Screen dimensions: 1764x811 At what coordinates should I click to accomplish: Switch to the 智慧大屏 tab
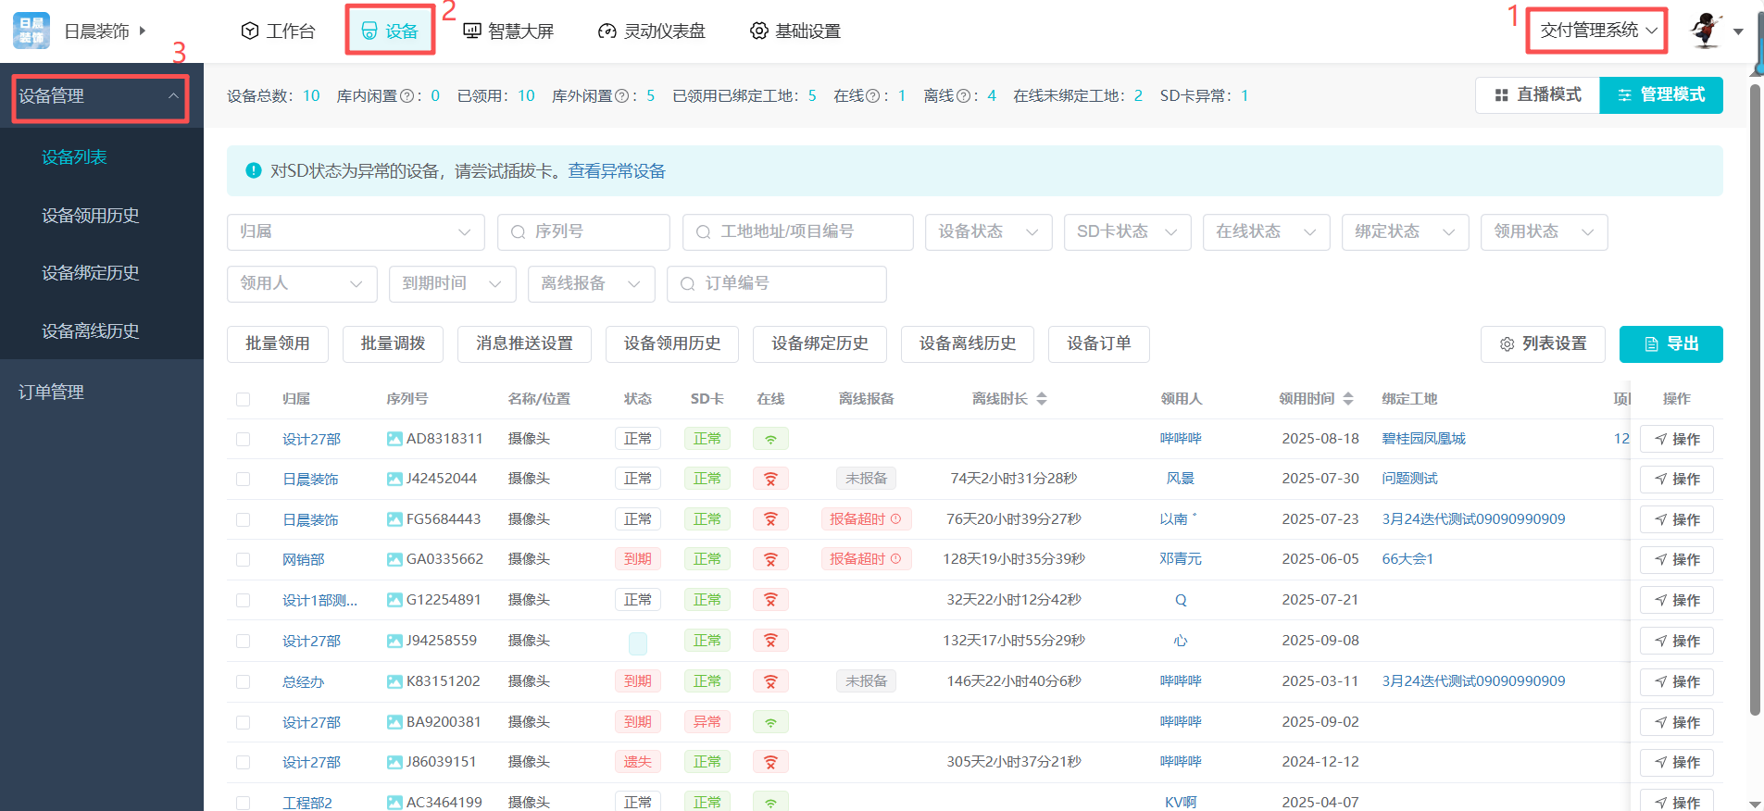[x=508, y=31]
